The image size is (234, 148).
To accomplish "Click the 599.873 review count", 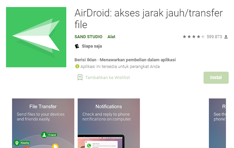I will pyautogui.click(x=214, y=37).
